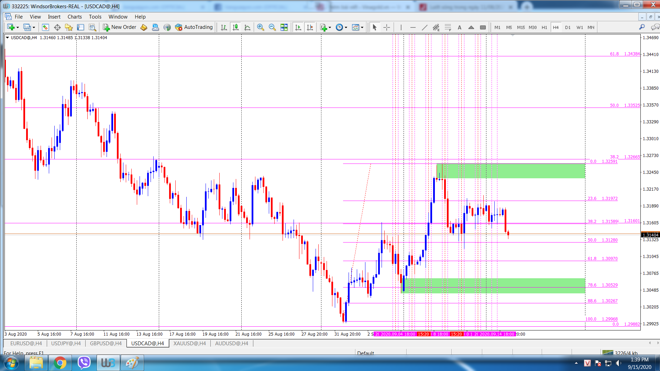Click the New Order button
Image resolution: width=660 pixels, height=371 pixels.
[120, 27]
